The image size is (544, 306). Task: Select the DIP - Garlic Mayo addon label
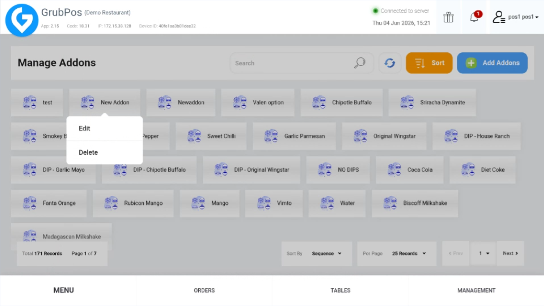[x=63, y=170]
